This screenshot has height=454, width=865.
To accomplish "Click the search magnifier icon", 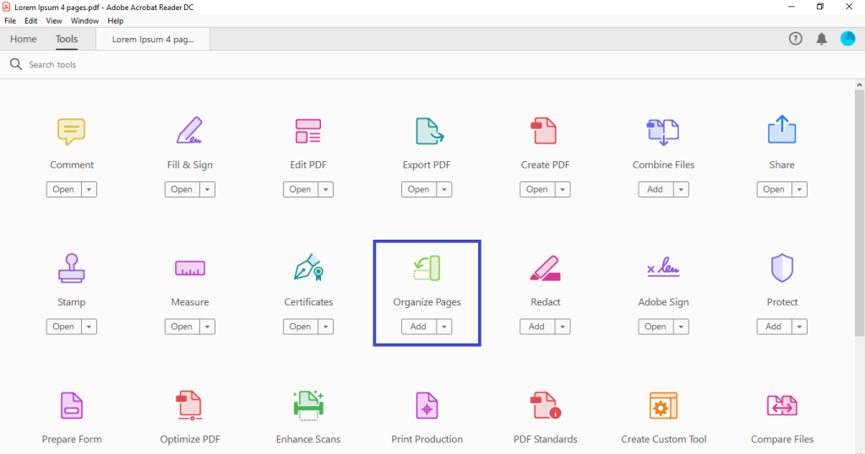I will pyautogui.click(x=16, y=64).
